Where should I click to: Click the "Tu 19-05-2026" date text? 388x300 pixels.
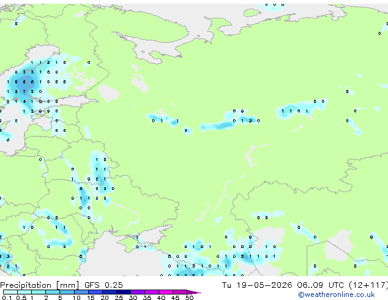(x=257, y=285)
